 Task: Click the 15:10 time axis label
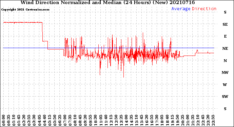pyautogui.click(x=136, y=120)
